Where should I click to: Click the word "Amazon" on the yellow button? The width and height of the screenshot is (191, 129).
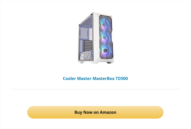108,112
